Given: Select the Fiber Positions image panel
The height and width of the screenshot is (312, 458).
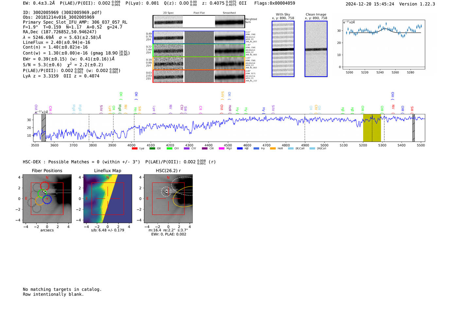Looking at the screenshot, I should coord(47,199).
